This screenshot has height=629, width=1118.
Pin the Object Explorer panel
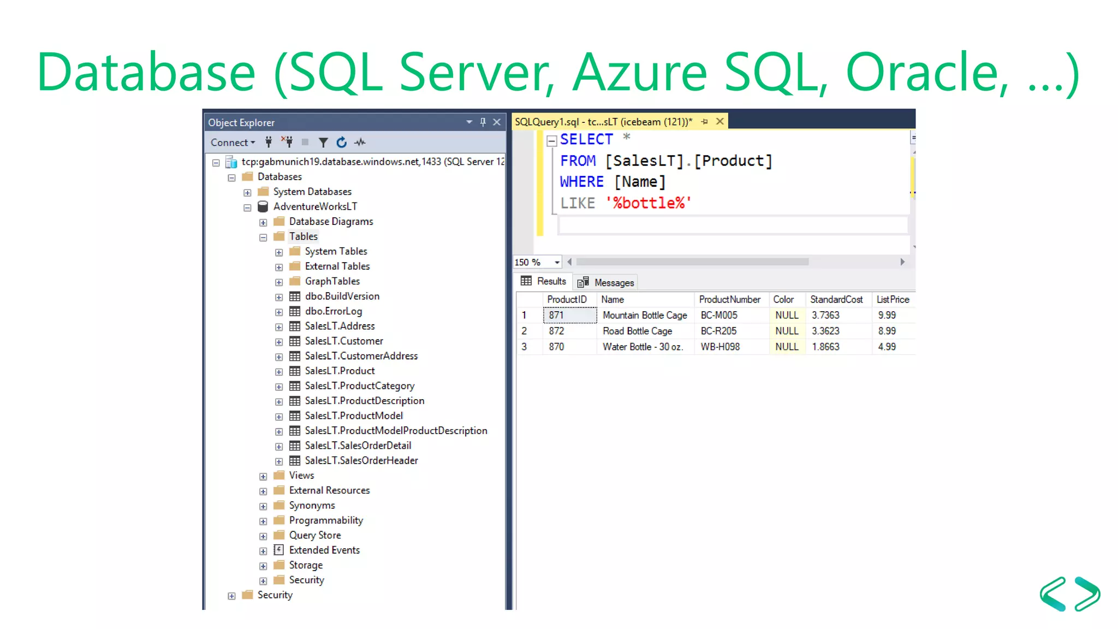(x=483, y=122)
